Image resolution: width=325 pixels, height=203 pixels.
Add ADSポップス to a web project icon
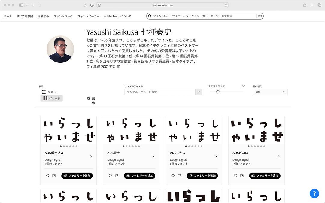[x=54, y=176]
